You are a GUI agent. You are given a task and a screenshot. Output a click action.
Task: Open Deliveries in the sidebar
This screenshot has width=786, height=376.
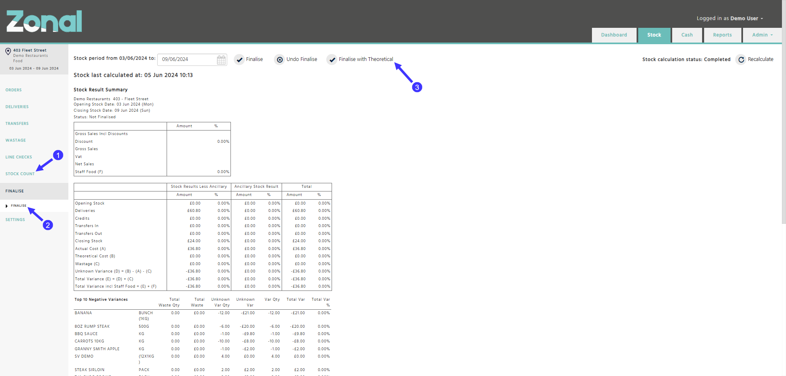17,107
